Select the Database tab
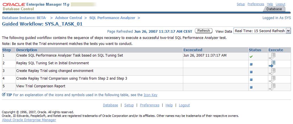This screenshot has width=293, height=124. coord(274,9)
